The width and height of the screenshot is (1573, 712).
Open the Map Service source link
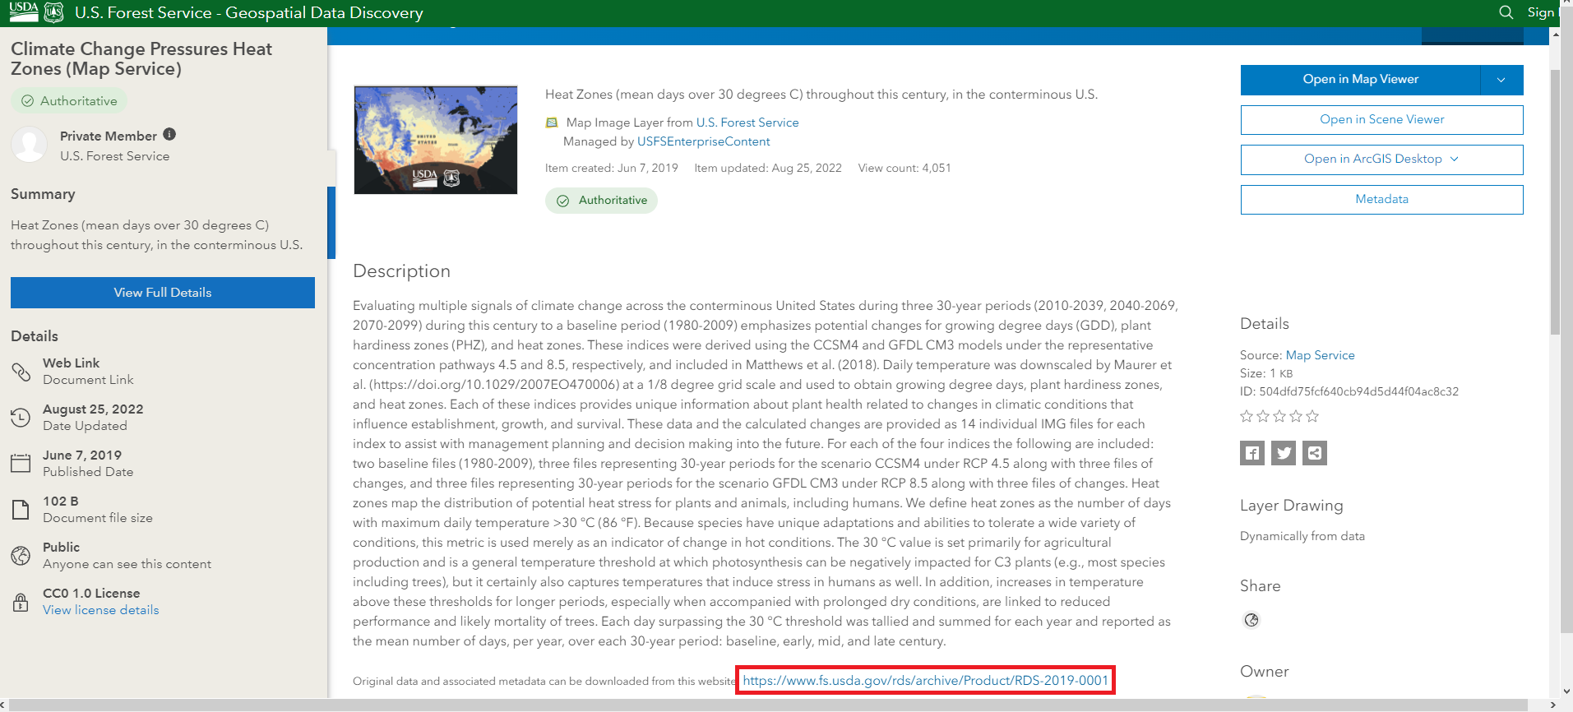click(x=1320, y=355)
